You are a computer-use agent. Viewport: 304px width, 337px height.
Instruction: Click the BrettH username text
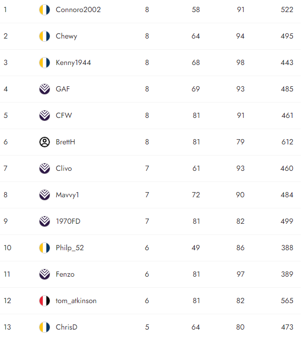[x=65, y=142]
